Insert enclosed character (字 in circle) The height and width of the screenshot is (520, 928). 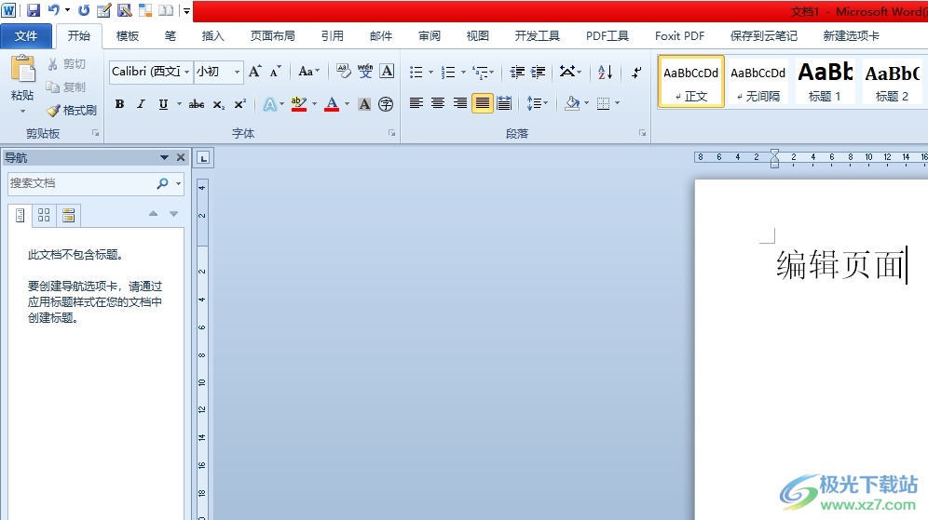coord(386,104)
